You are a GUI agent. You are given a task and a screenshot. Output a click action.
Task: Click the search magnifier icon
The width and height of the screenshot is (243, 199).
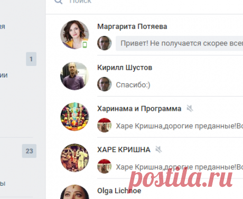(x=59, y=2)
